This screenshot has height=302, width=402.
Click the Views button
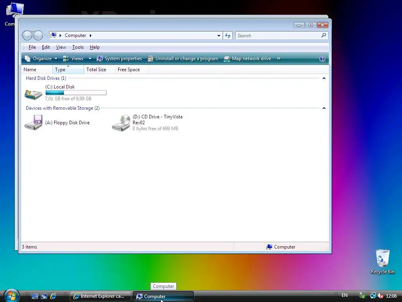73,59
